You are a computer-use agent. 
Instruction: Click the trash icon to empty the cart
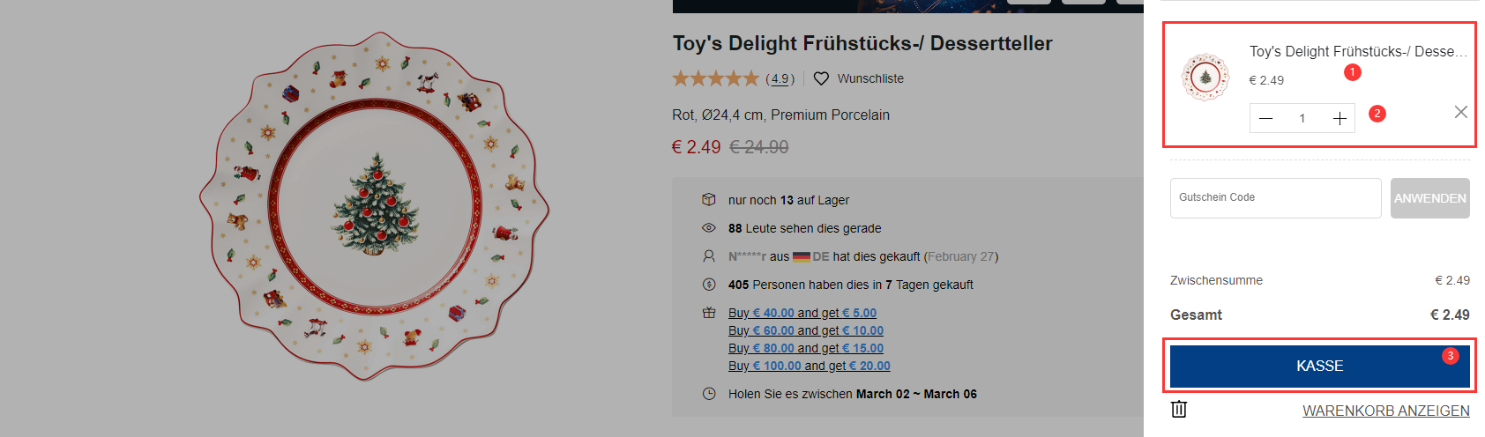coord(1179,409)
